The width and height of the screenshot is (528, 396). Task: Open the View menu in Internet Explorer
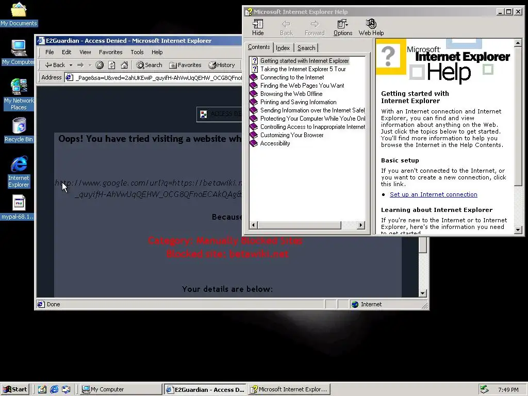[x=85, y=52]
